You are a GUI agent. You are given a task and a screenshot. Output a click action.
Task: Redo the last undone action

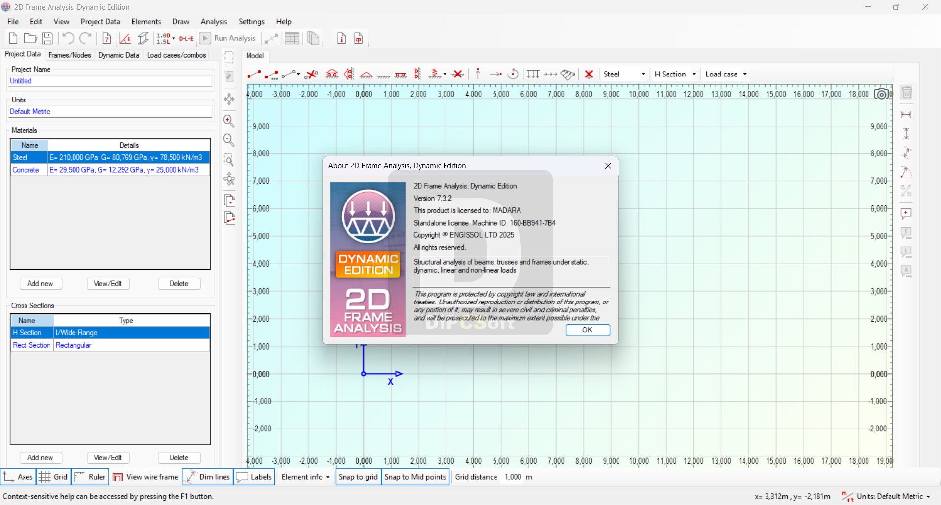86,38
